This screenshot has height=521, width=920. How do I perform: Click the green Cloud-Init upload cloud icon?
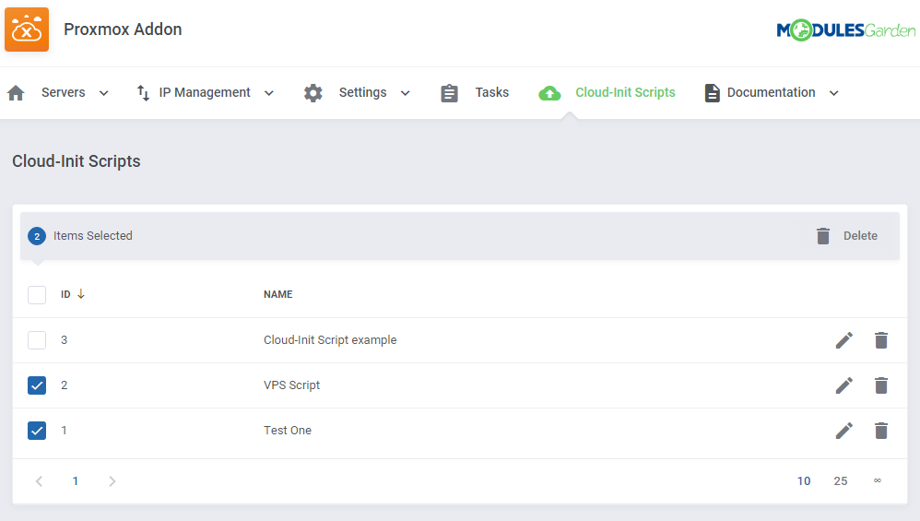coord(549,93)
